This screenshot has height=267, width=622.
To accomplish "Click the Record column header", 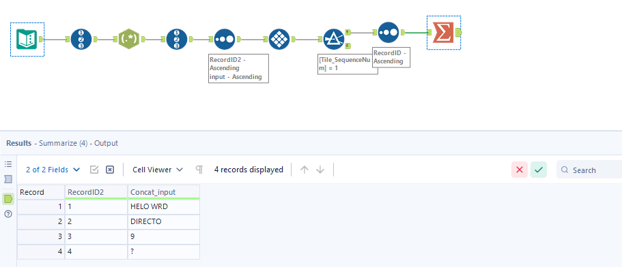I will (41, 192).
